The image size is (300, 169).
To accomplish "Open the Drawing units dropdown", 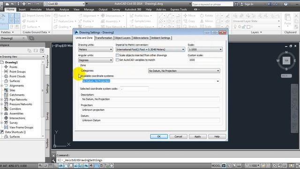I will coord(95,49).
